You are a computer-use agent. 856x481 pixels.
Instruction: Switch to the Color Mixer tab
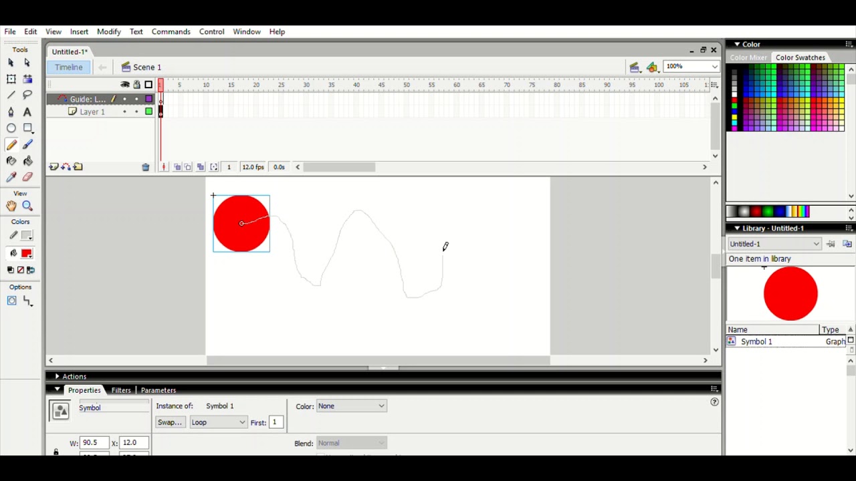(748, 57)
